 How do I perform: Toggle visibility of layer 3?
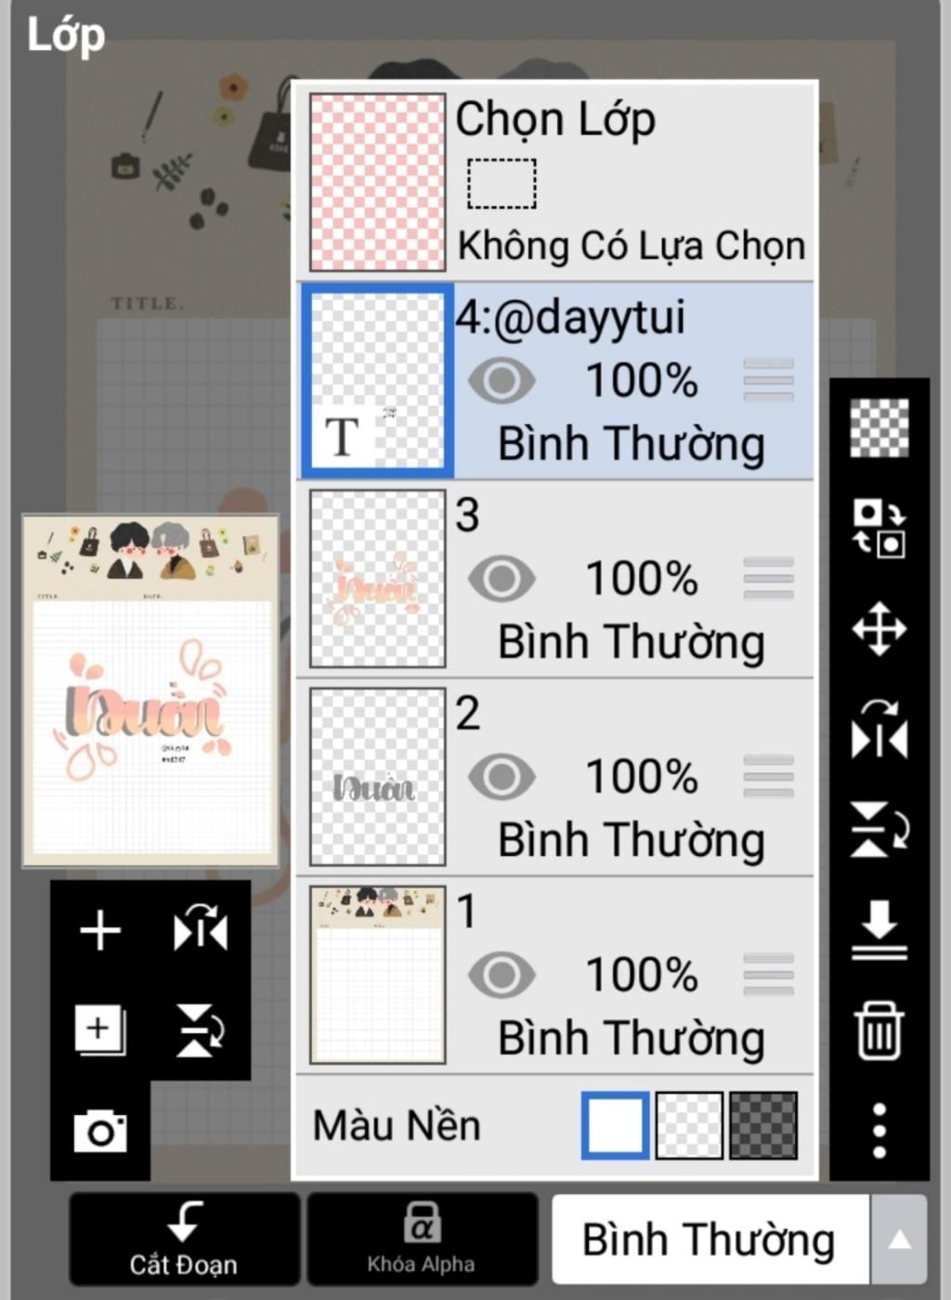(502, 579)
